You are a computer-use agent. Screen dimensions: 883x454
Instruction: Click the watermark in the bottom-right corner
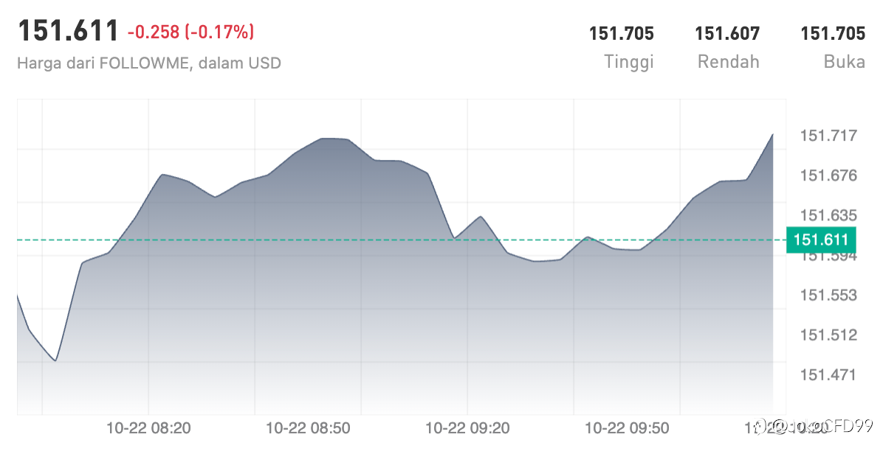point(820,427)
